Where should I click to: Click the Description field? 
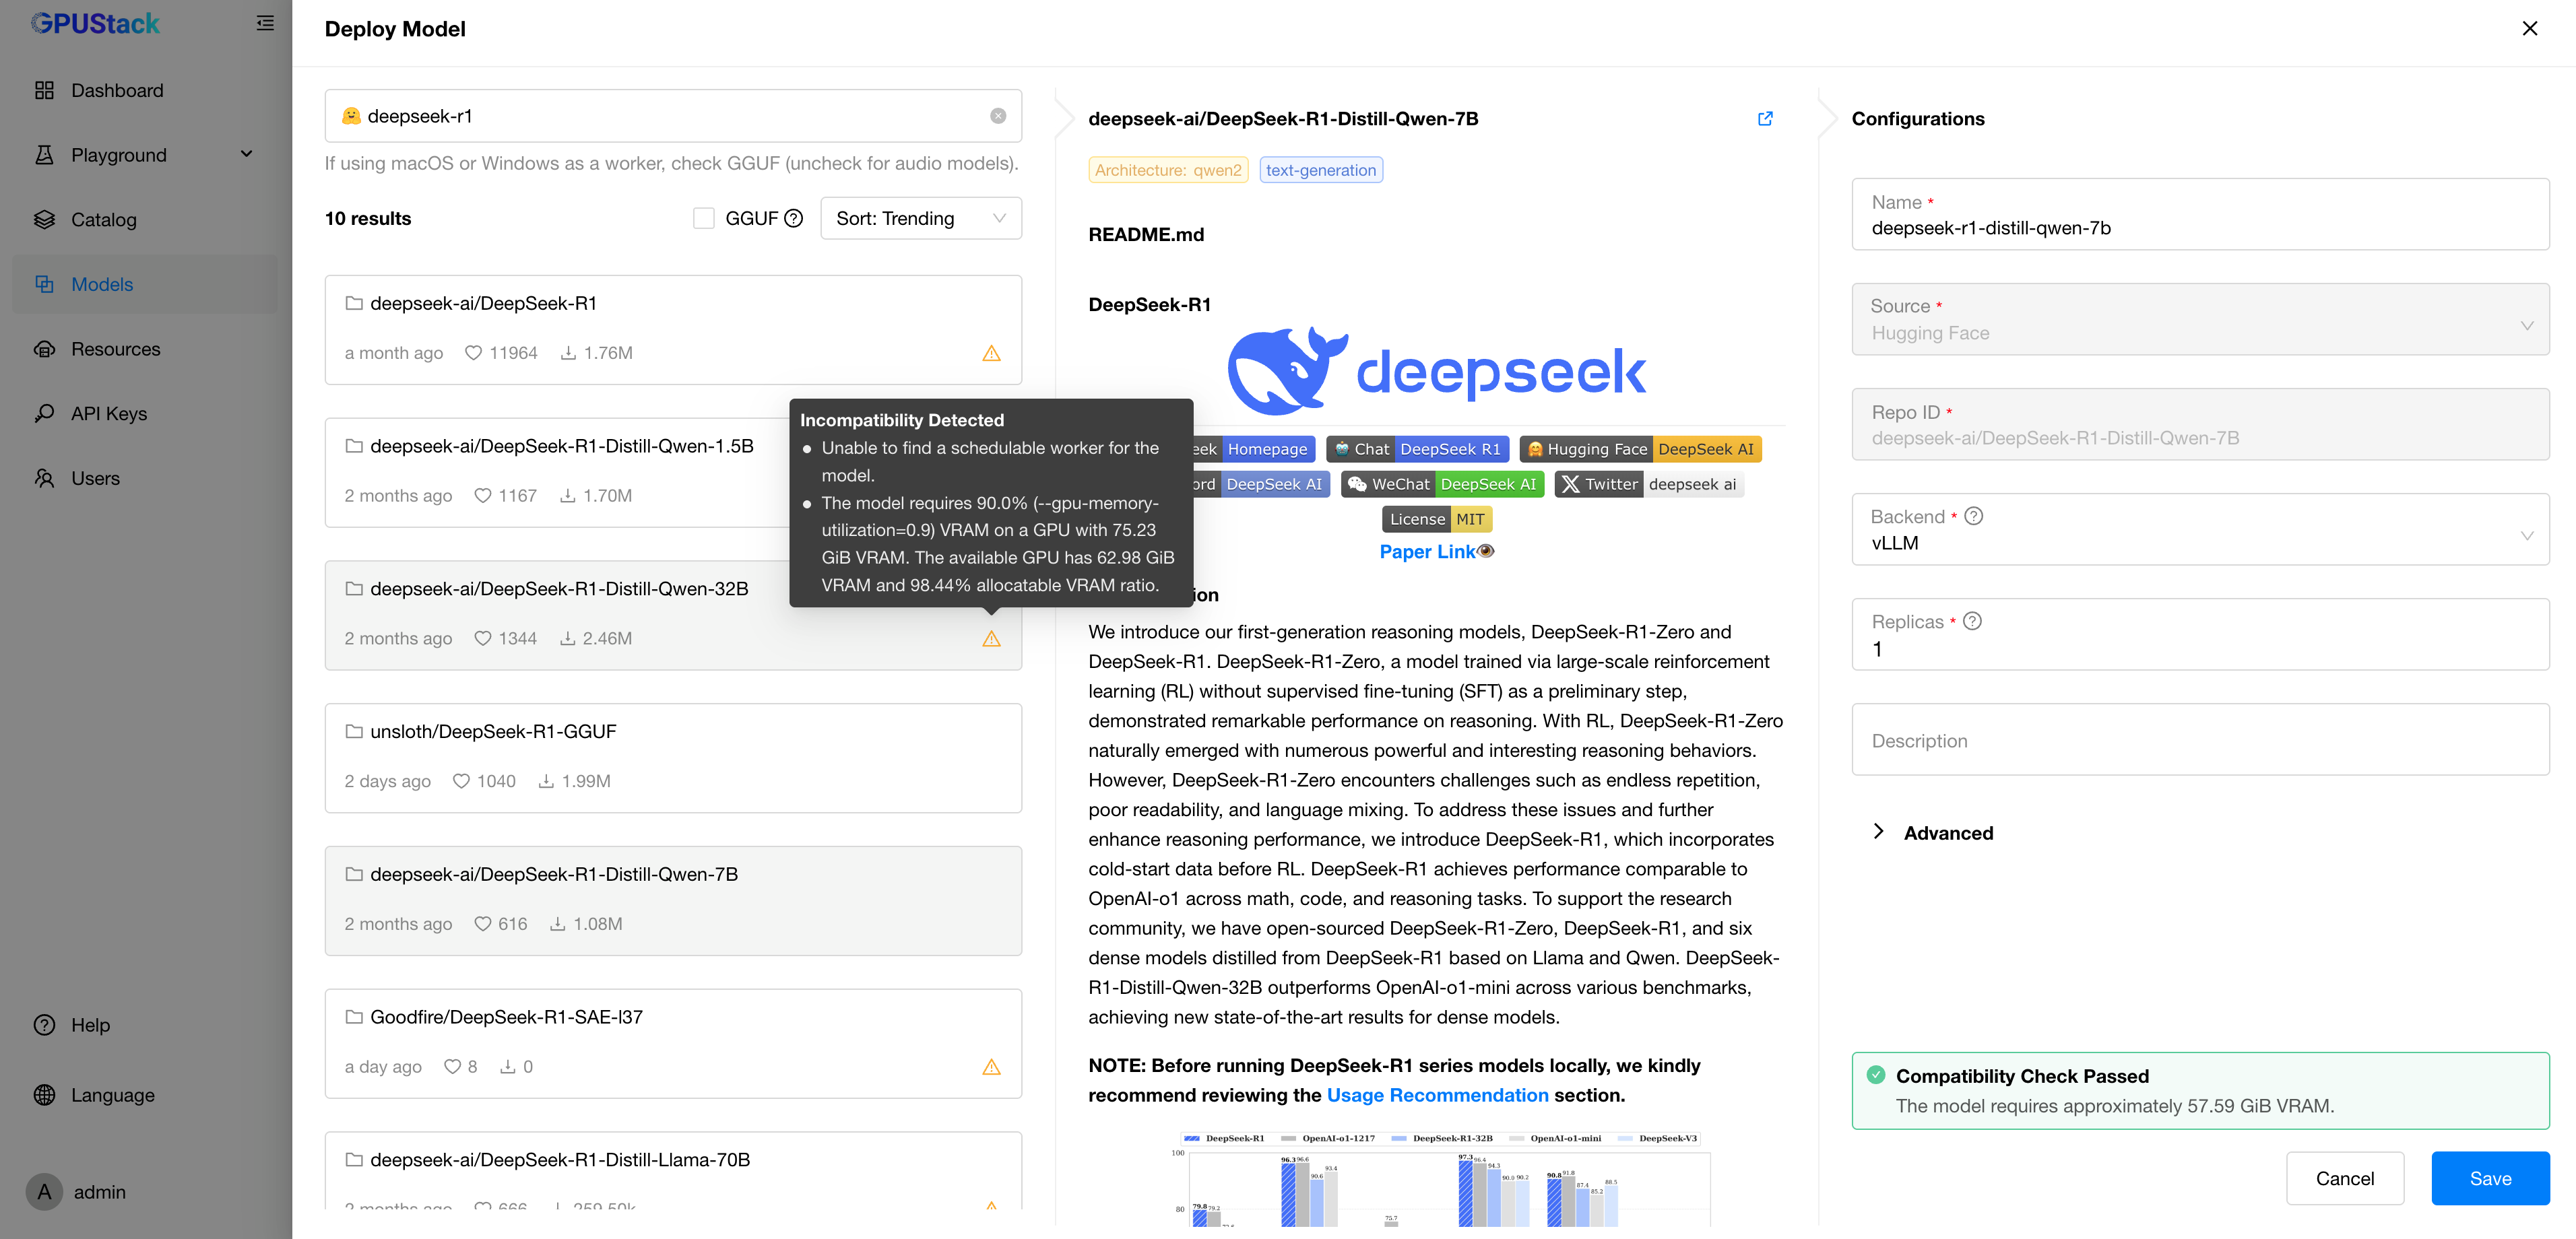point(2199,739)
